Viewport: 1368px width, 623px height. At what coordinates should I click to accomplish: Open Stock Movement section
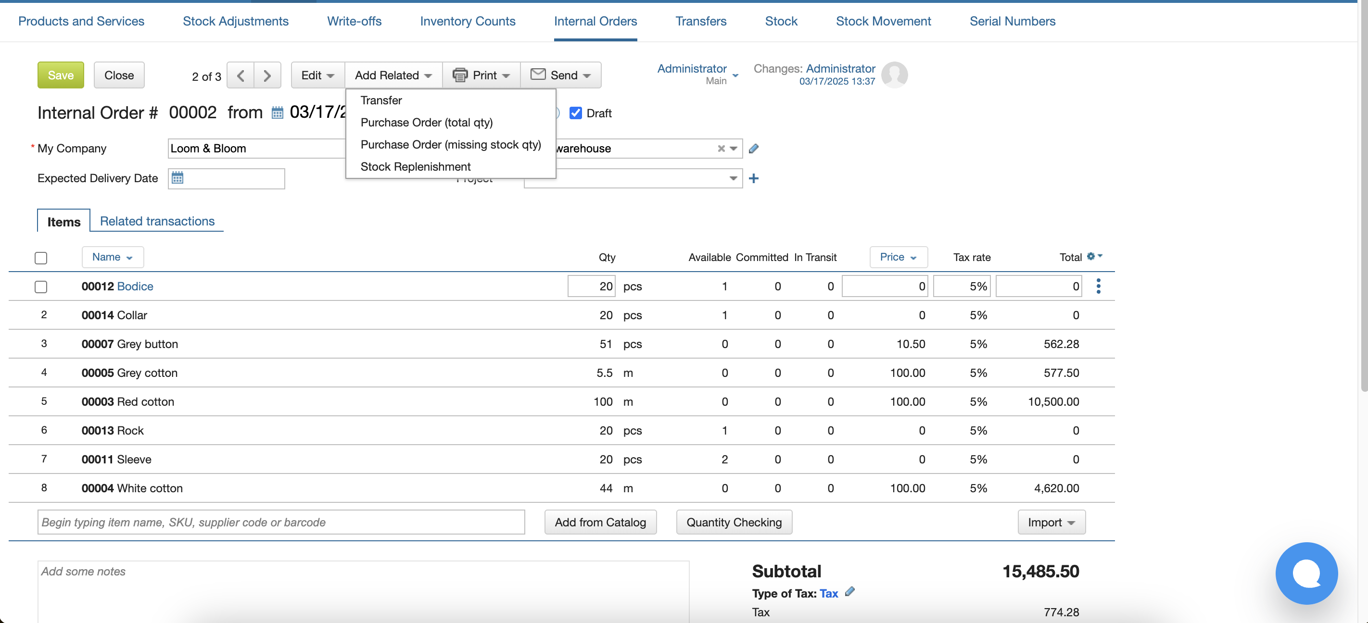coord(884,21)
